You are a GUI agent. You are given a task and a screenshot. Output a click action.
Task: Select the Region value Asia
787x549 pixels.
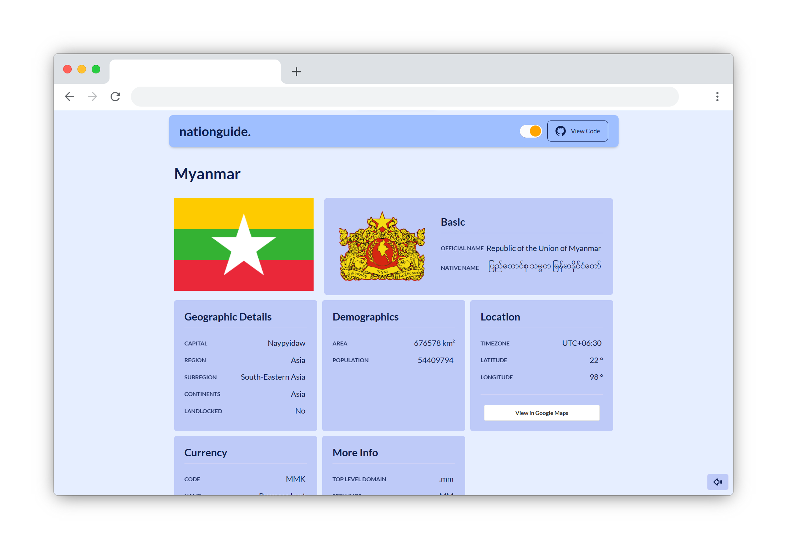298,360
